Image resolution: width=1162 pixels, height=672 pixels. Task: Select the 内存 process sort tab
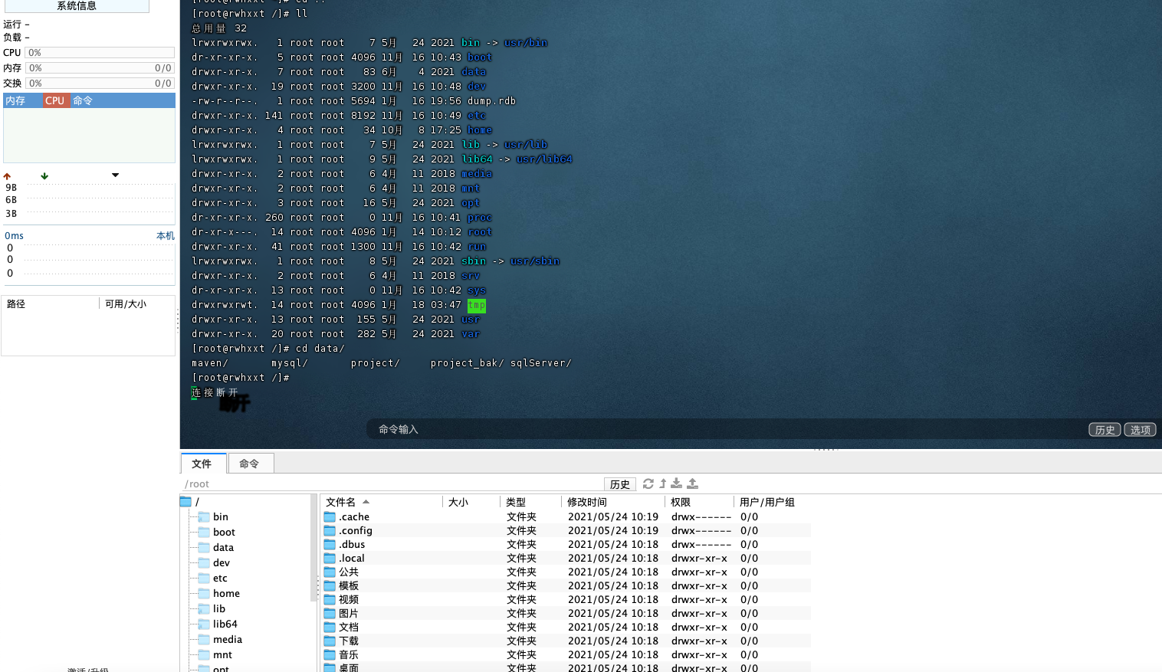22,100
